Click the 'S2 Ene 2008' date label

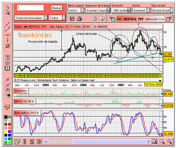(154, 84)
